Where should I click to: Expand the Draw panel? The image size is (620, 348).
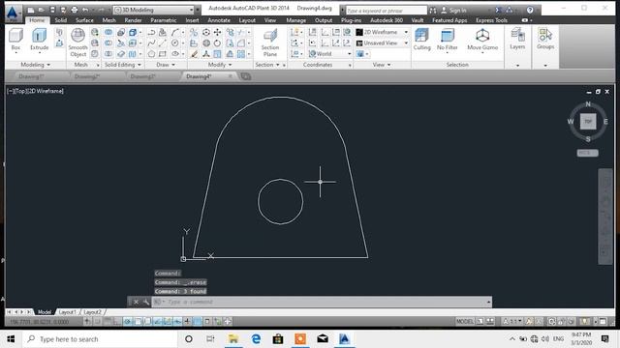(166, 65)
